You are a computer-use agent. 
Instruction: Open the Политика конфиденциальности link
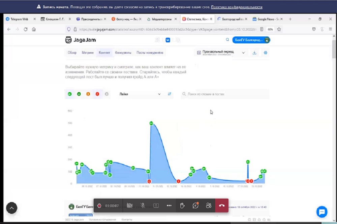(x=237, y=7)
